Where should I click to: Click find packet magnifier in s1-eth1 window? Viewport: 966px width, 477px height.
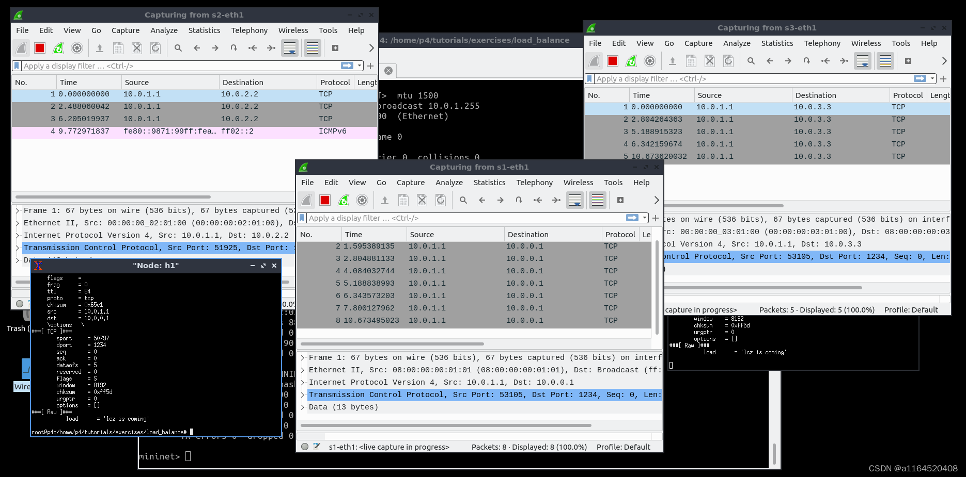tap(463, 200)
